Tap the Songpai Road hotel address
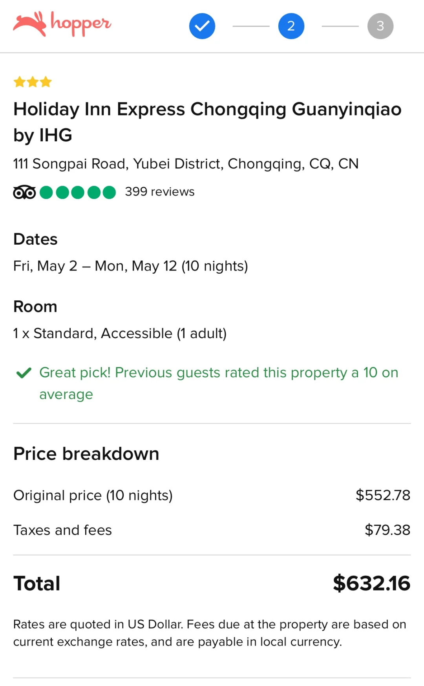Image resolution: width=424 pixels, height=686 pixels. (186, 164)
